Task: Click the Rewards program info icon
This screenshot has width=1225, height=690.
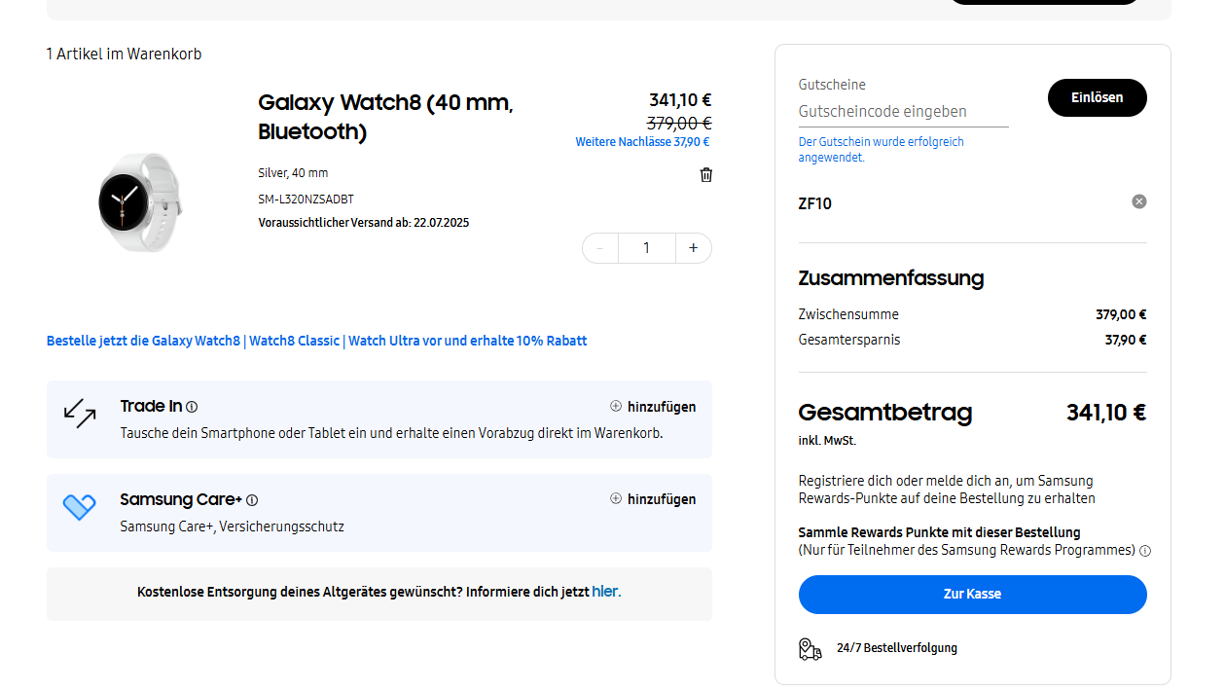Action: 1144,551
